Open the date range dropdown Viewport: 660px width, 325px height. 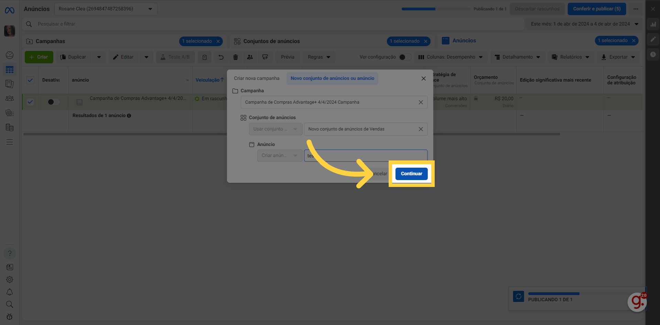click(584, 24)
